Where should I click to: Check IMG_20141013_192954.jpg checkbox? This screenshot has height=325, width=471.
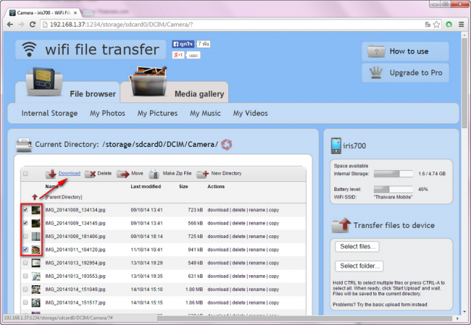pyautogui.click(x=25, y=263)
